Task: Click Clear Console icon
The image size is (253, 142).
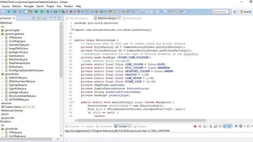Action: (x=211, y=126)
